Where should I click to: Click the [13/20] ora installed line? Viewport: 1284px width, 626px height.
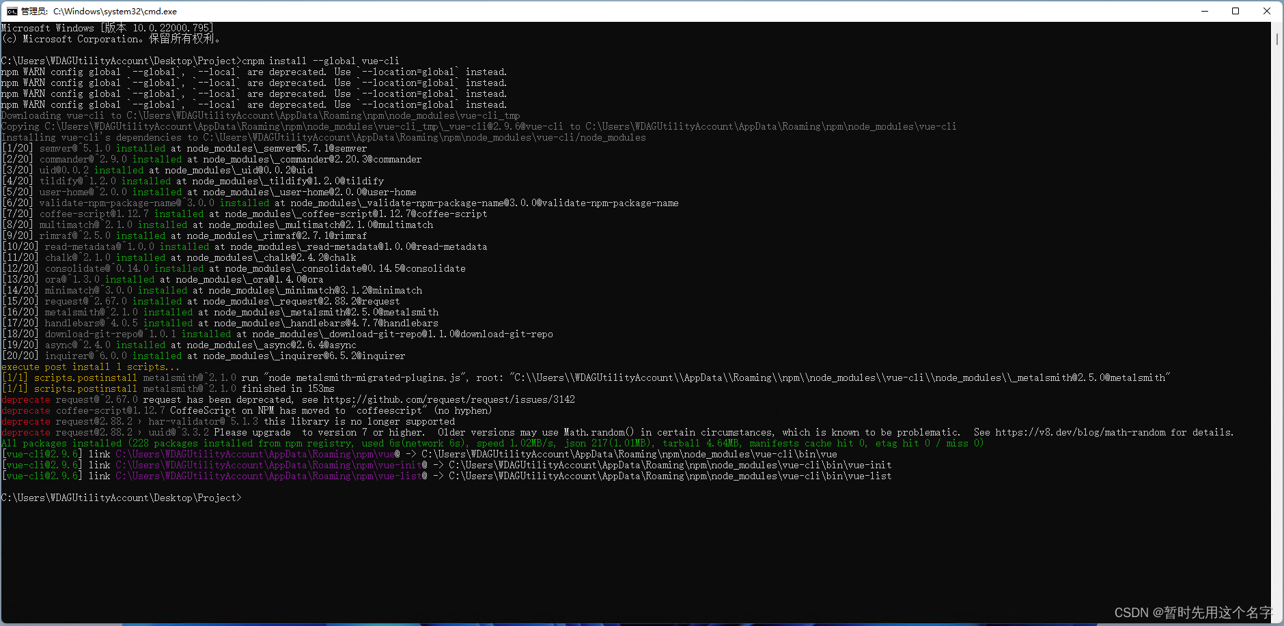click(x=162, y=279)
